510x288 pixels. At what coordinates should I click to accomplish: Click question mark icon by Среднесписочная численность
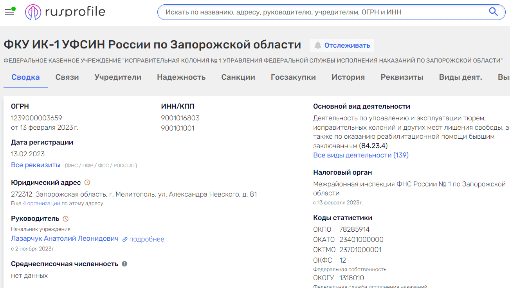point(124,264)
